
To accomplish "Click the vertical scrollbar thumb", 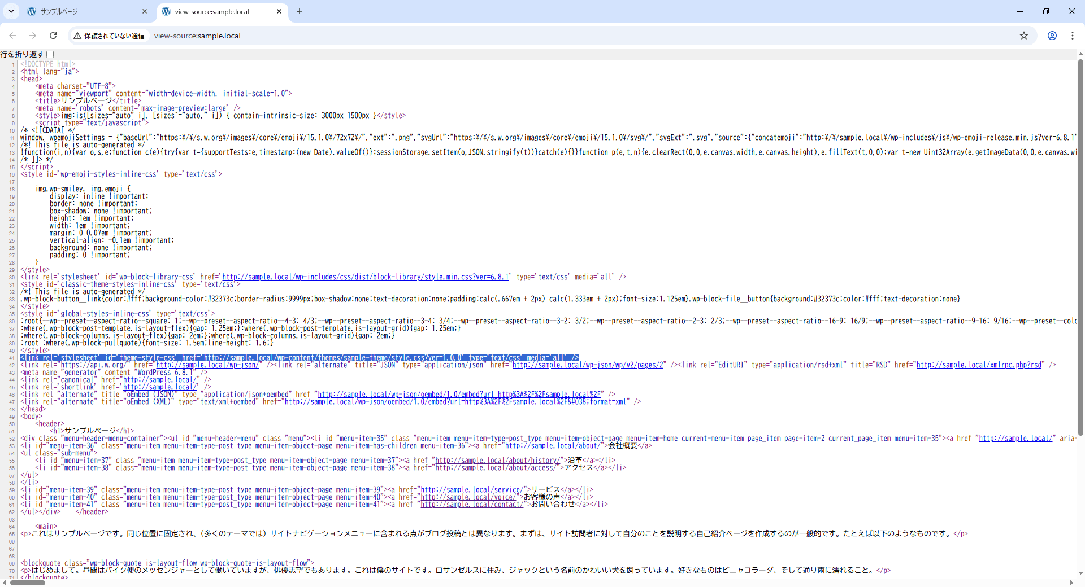I will (x=1080, y=248).
